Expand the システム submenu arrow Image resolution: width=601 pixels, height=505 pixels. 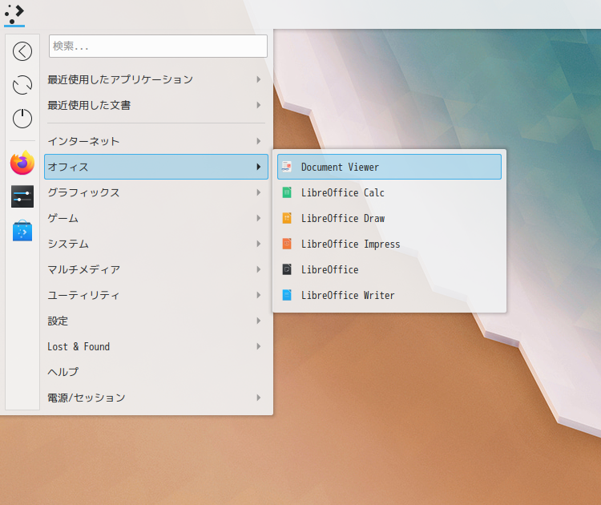point(259,244)
